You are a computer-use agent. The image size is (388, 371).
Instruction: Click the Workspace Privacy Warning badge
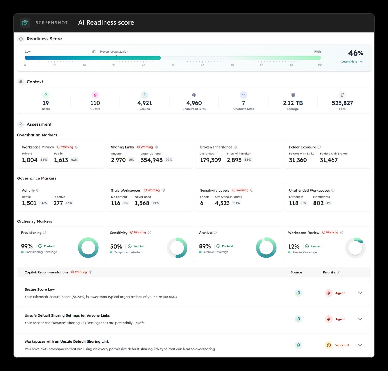click(x=65, y=147)
